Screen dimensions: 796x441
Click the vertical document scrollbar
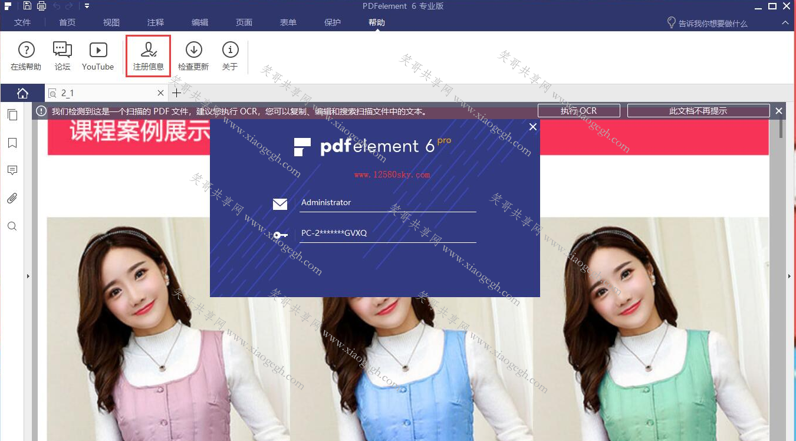point(781,128)
